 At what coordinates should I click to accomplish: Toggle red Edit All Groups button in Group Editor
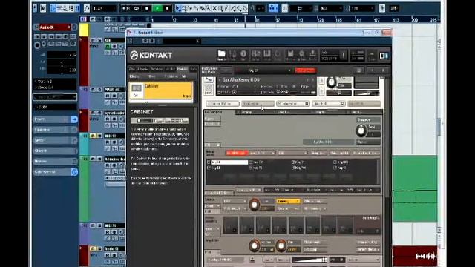pyautogui.click(x=237, y=153)
